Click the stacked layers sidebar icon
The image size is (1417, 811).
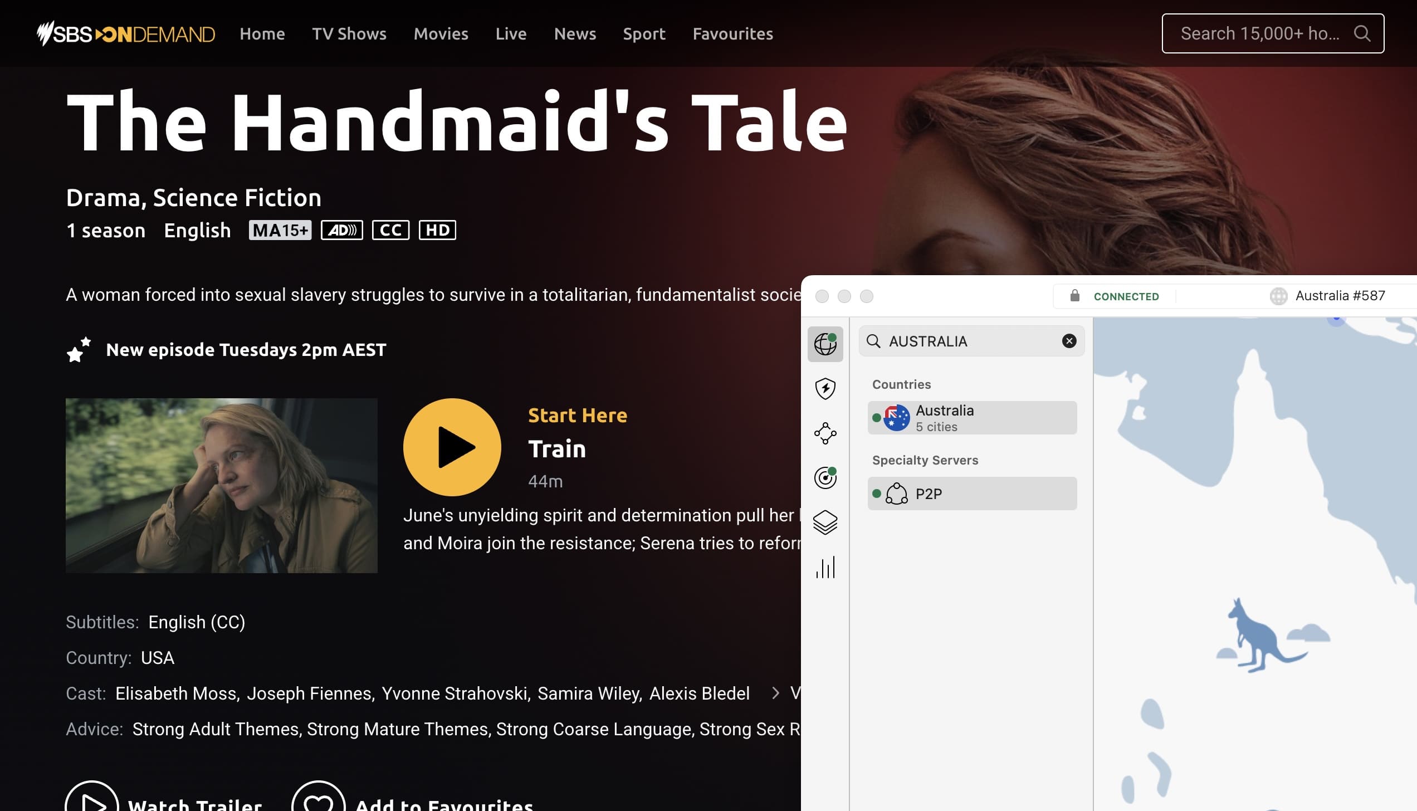click(825, 522)
